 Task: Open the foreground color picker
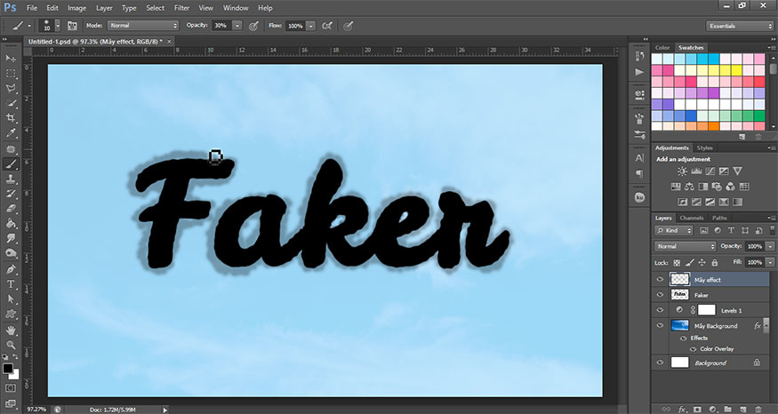pos(7,368)
